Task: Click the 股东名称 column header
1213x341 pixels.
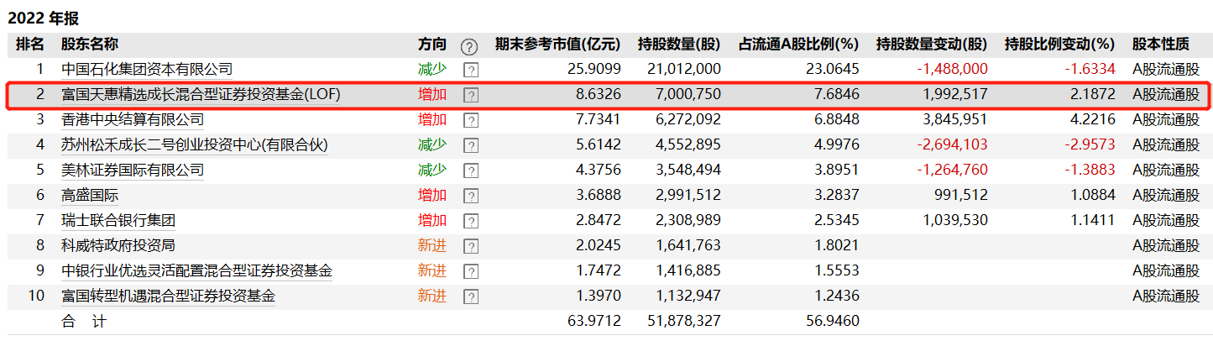Action: (90, 45)
